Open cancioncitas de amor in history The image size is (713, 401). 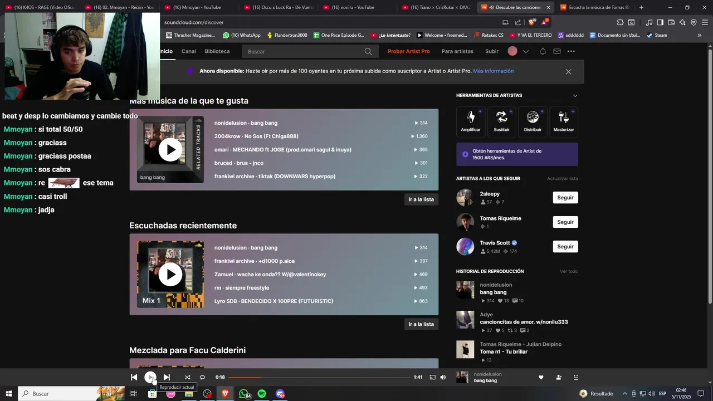coord(524,322)
